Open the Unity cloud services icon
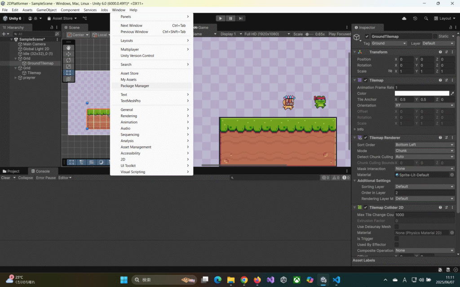 pyautogui.click(x=404, y=18)
